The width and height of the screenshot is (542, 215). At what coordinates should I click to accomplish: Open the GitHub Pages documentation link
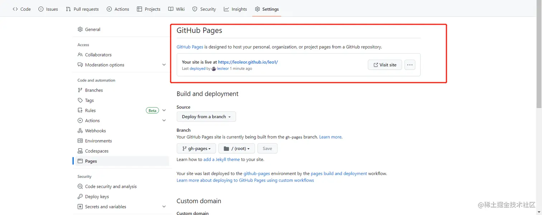[190, 47]
